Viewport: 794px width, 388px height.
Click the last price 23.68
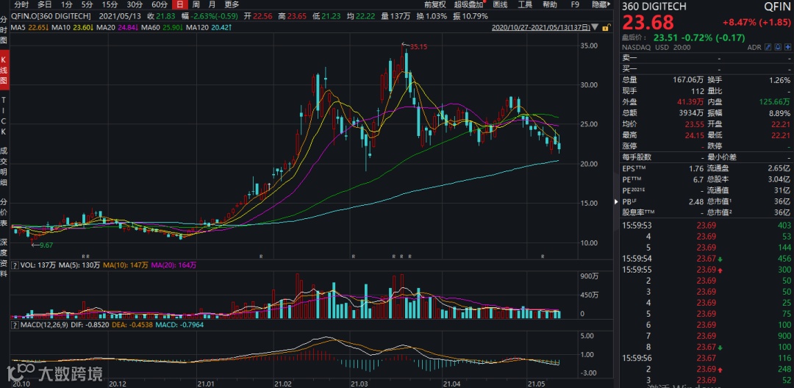coord(648,23)
